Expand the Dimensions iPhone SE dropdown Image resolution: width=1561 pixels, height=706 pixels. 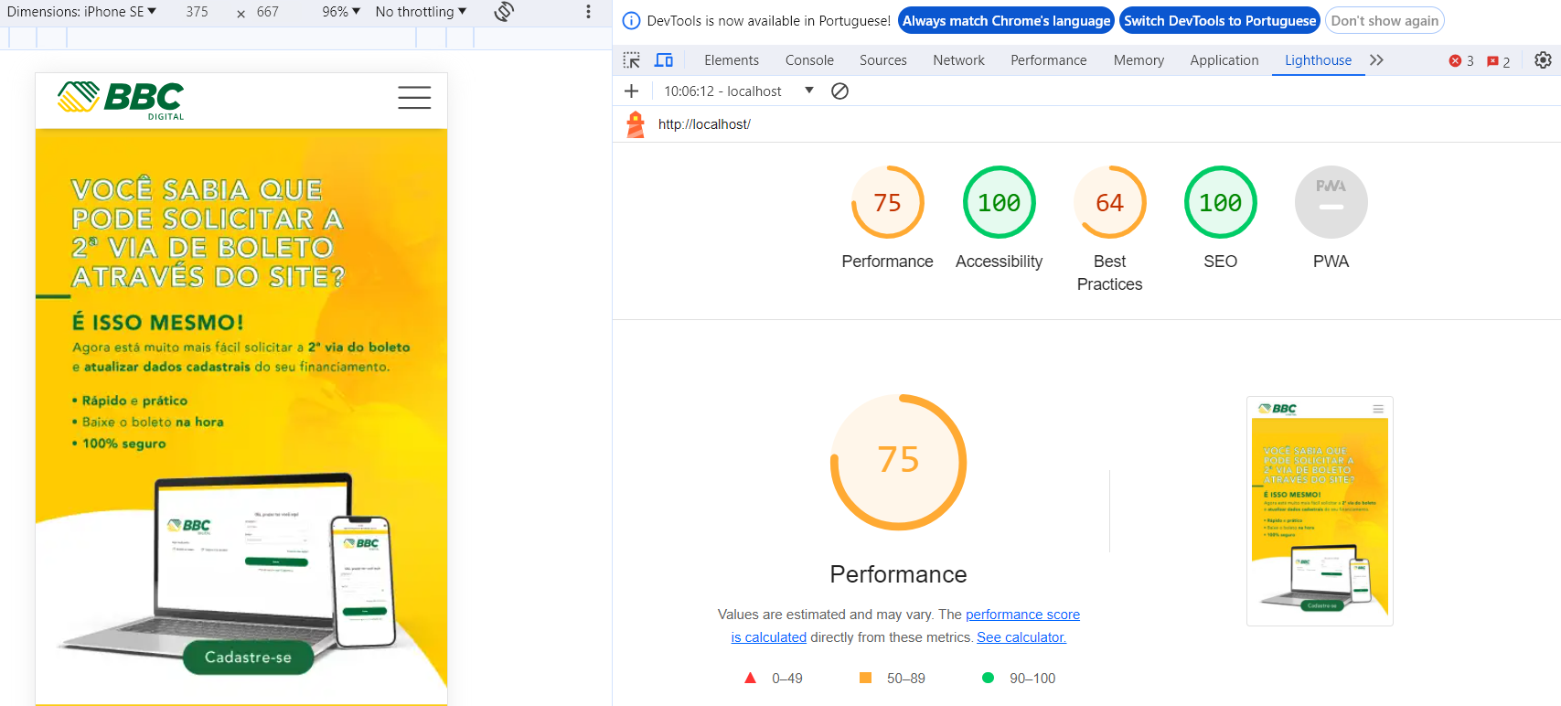pos(81,12)
